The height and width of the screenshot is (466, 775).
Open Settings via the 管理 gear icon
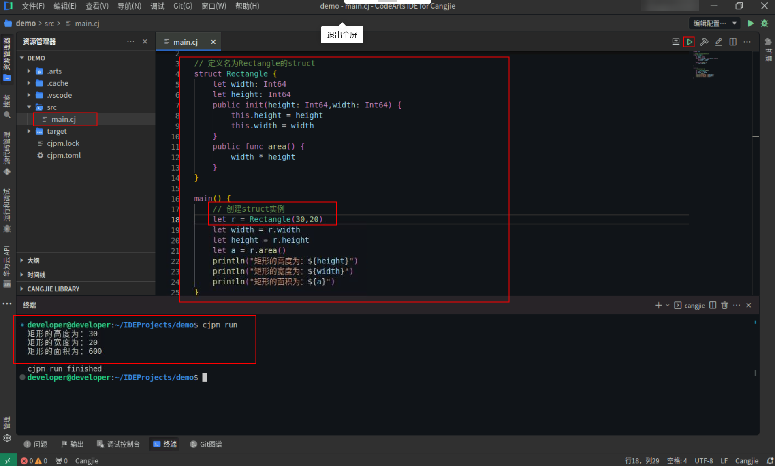7,438
